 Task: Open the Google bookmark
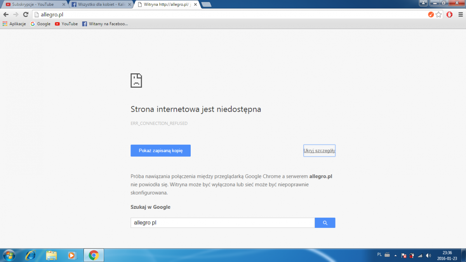coord(40,24)
